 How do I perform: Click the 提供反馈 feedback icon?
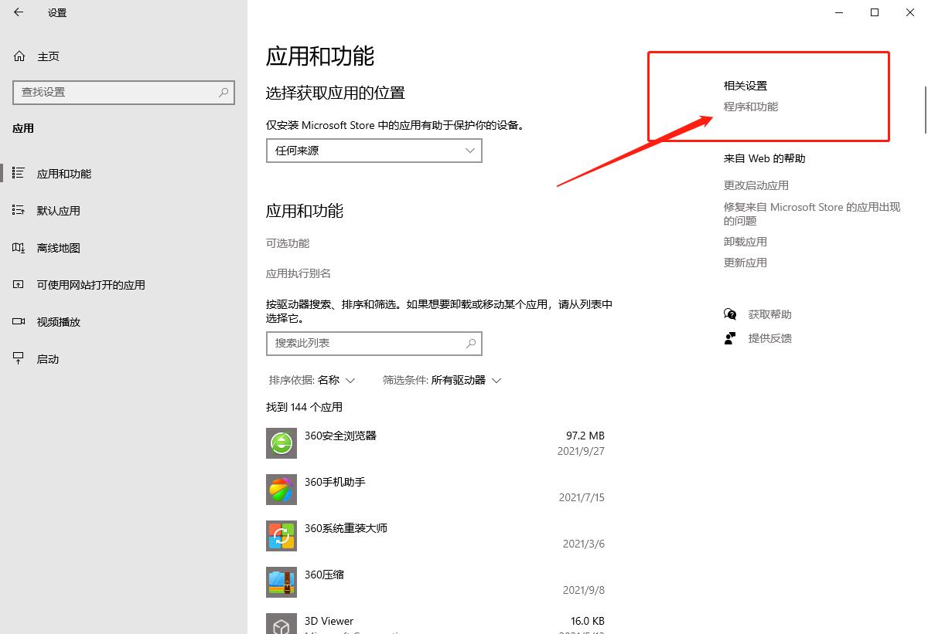point(728,338)
